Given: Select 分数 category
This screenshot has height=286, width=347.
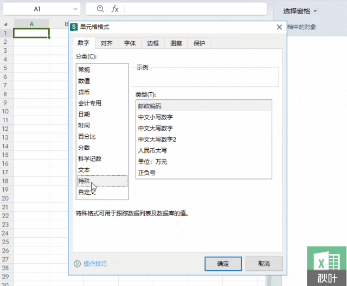Looking at the screenshot, I should click(102, 148).
